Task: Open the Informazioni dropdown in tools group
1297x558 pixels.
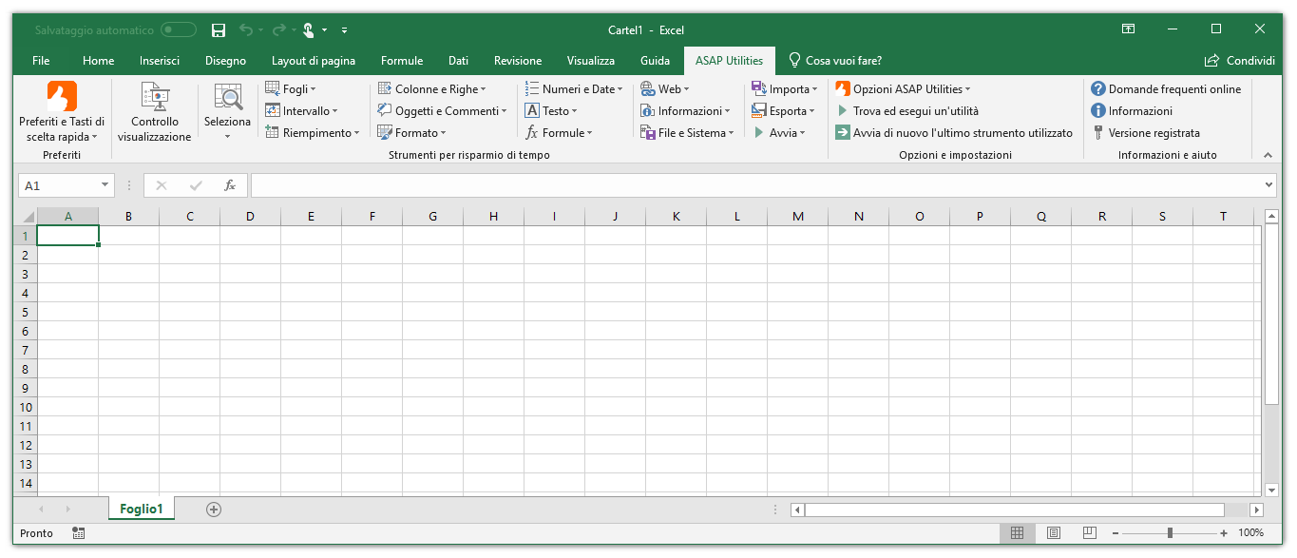Action: (685, 111)
